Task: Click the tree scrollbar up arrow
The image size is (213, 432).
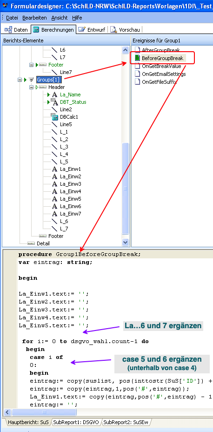Action: point(125,50)
